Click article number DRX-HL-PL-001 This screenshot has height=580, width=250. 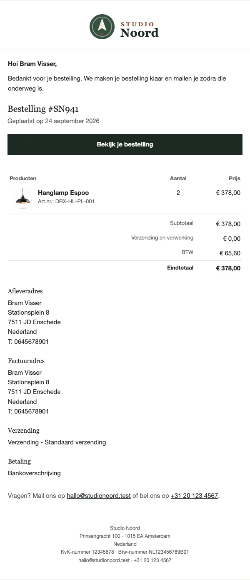[66, 201]
